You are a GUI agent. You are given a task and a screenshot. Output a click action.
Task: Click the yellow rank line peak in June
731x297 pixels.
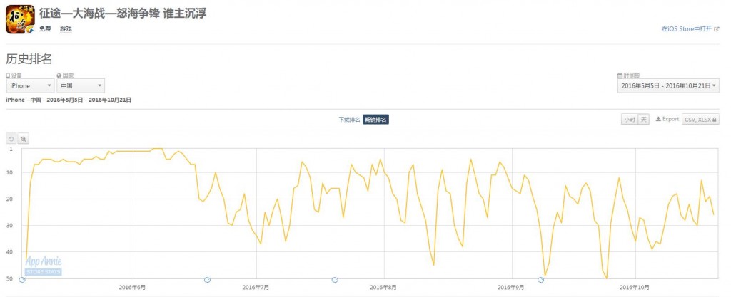pos(158,149)
